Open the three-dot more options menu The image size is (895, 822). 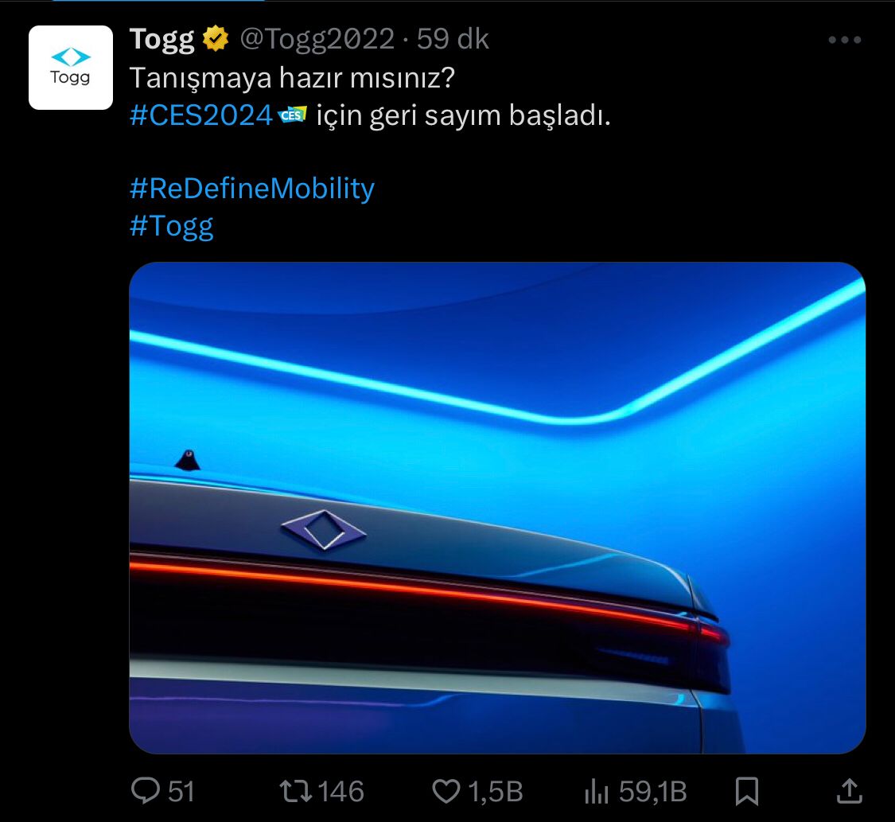pyautogui.click(x=845, y=39)
